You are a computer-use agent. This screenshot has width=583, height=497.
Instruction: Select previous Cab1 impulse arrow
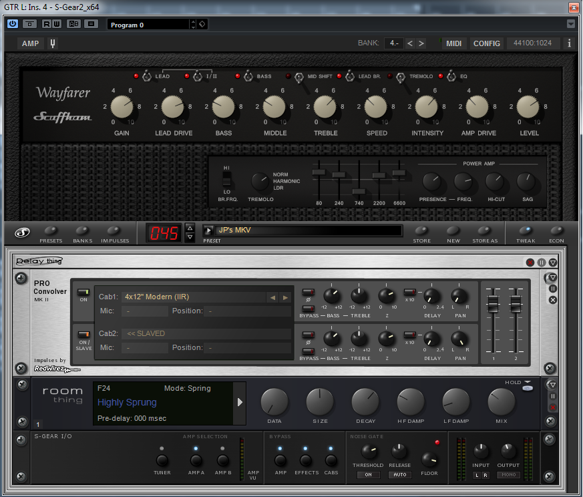[x=273, y=298]
